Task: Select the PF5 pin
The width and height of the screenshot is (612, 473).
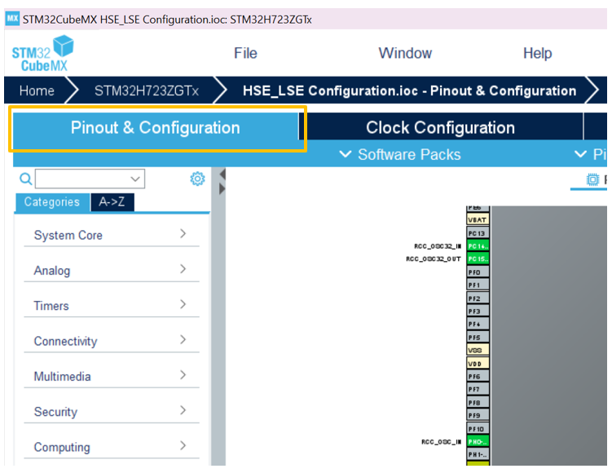Action: click(x=478, y=337)
